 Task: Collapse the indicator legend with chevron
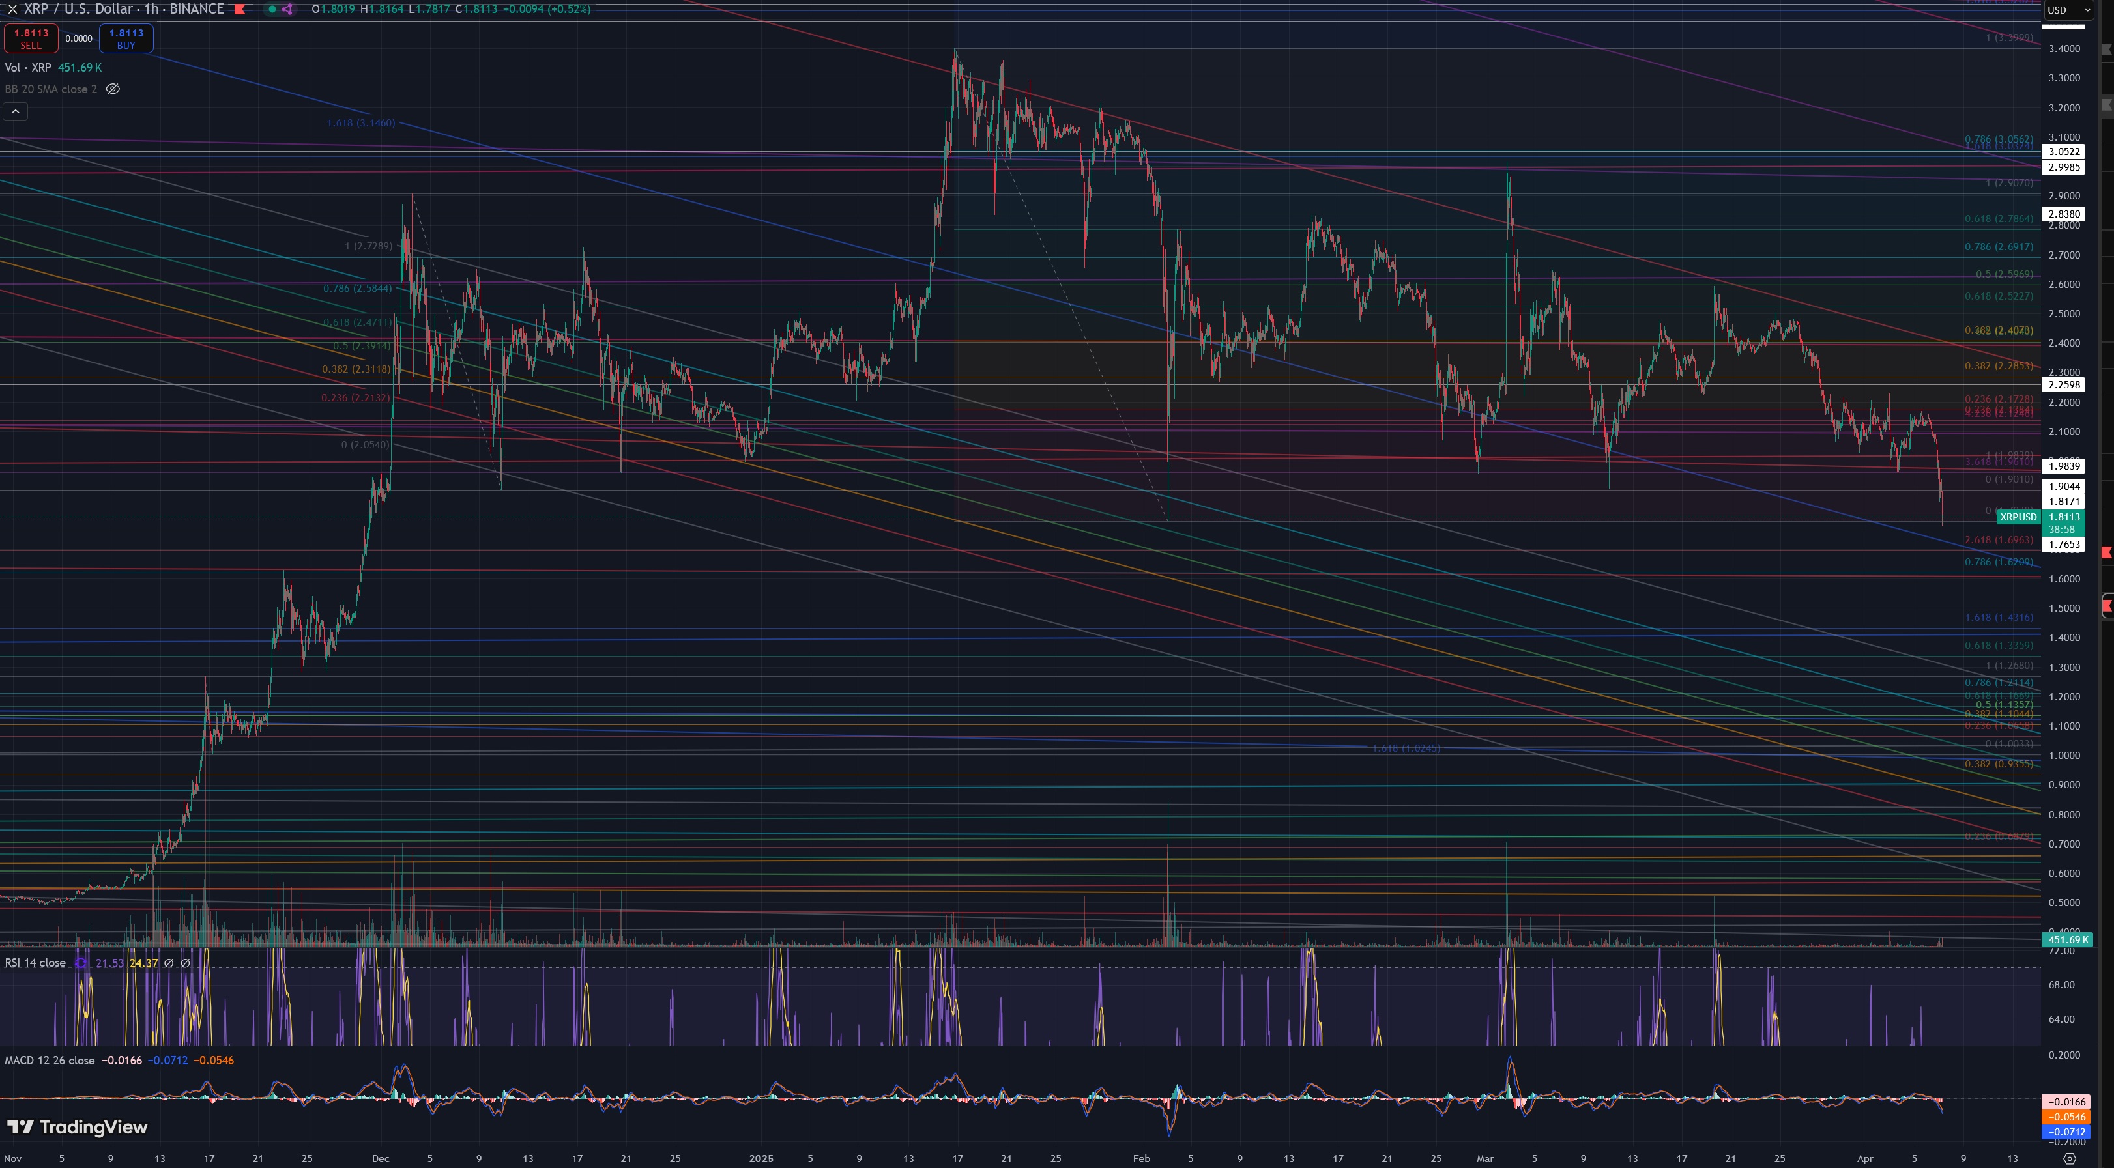[16, 111]
